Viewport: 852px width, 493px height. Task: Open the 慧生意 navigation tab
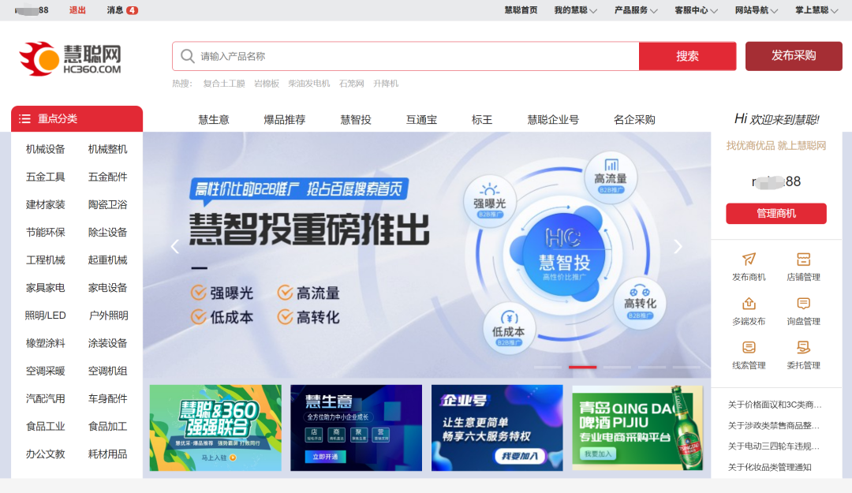coord(214,120)
